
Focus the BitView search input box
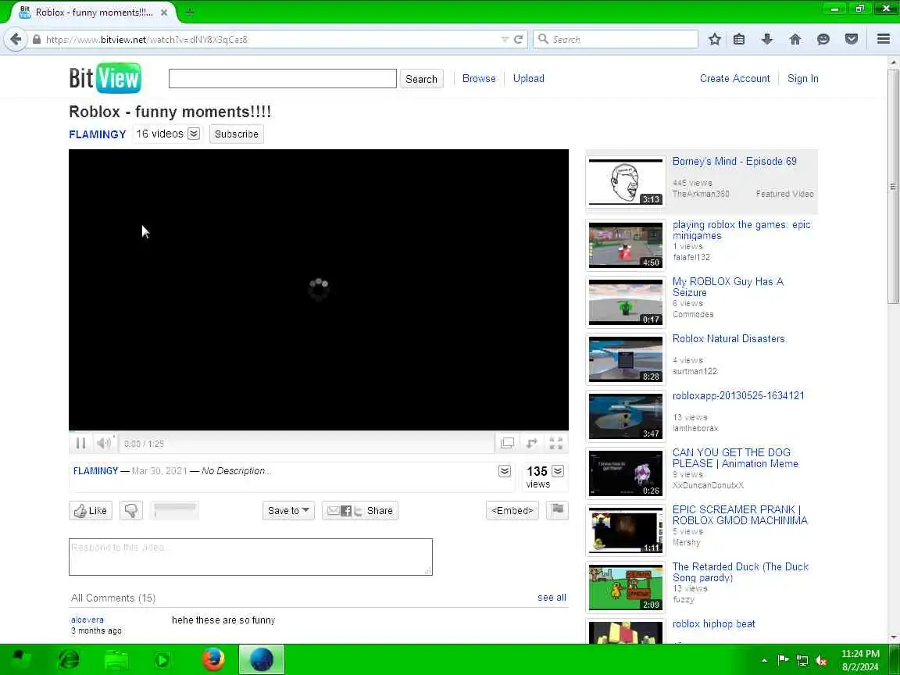282,79
